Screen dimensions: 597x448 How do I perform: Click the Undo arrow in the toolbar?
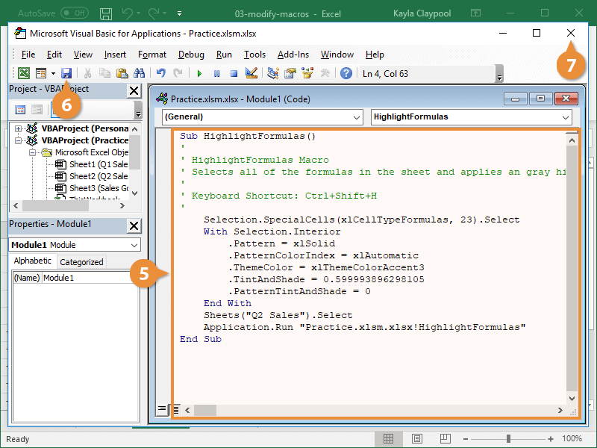point(160,73)
